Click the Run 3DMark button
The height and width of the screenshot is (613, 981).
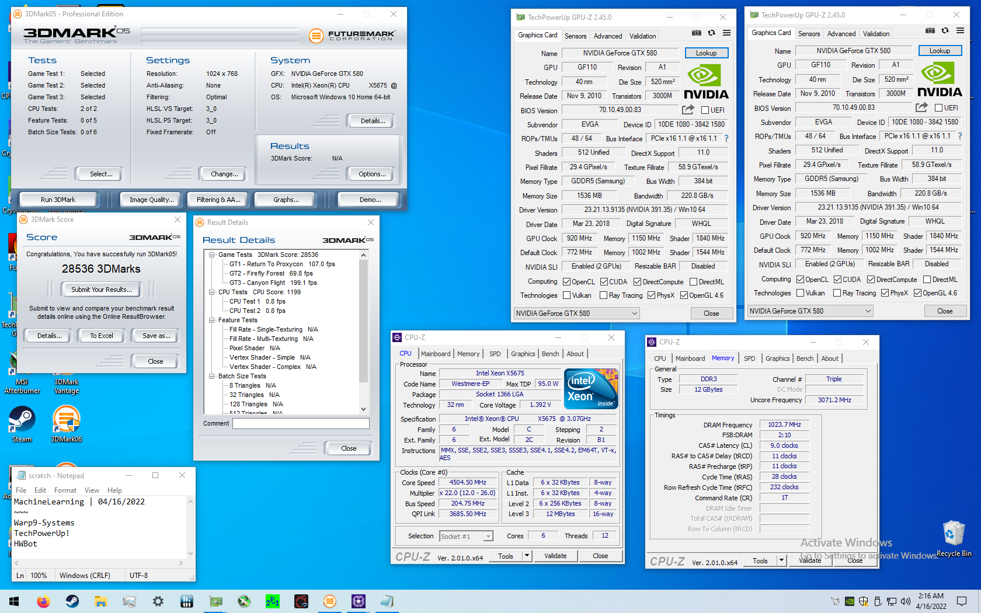click(x=58, y=200)
